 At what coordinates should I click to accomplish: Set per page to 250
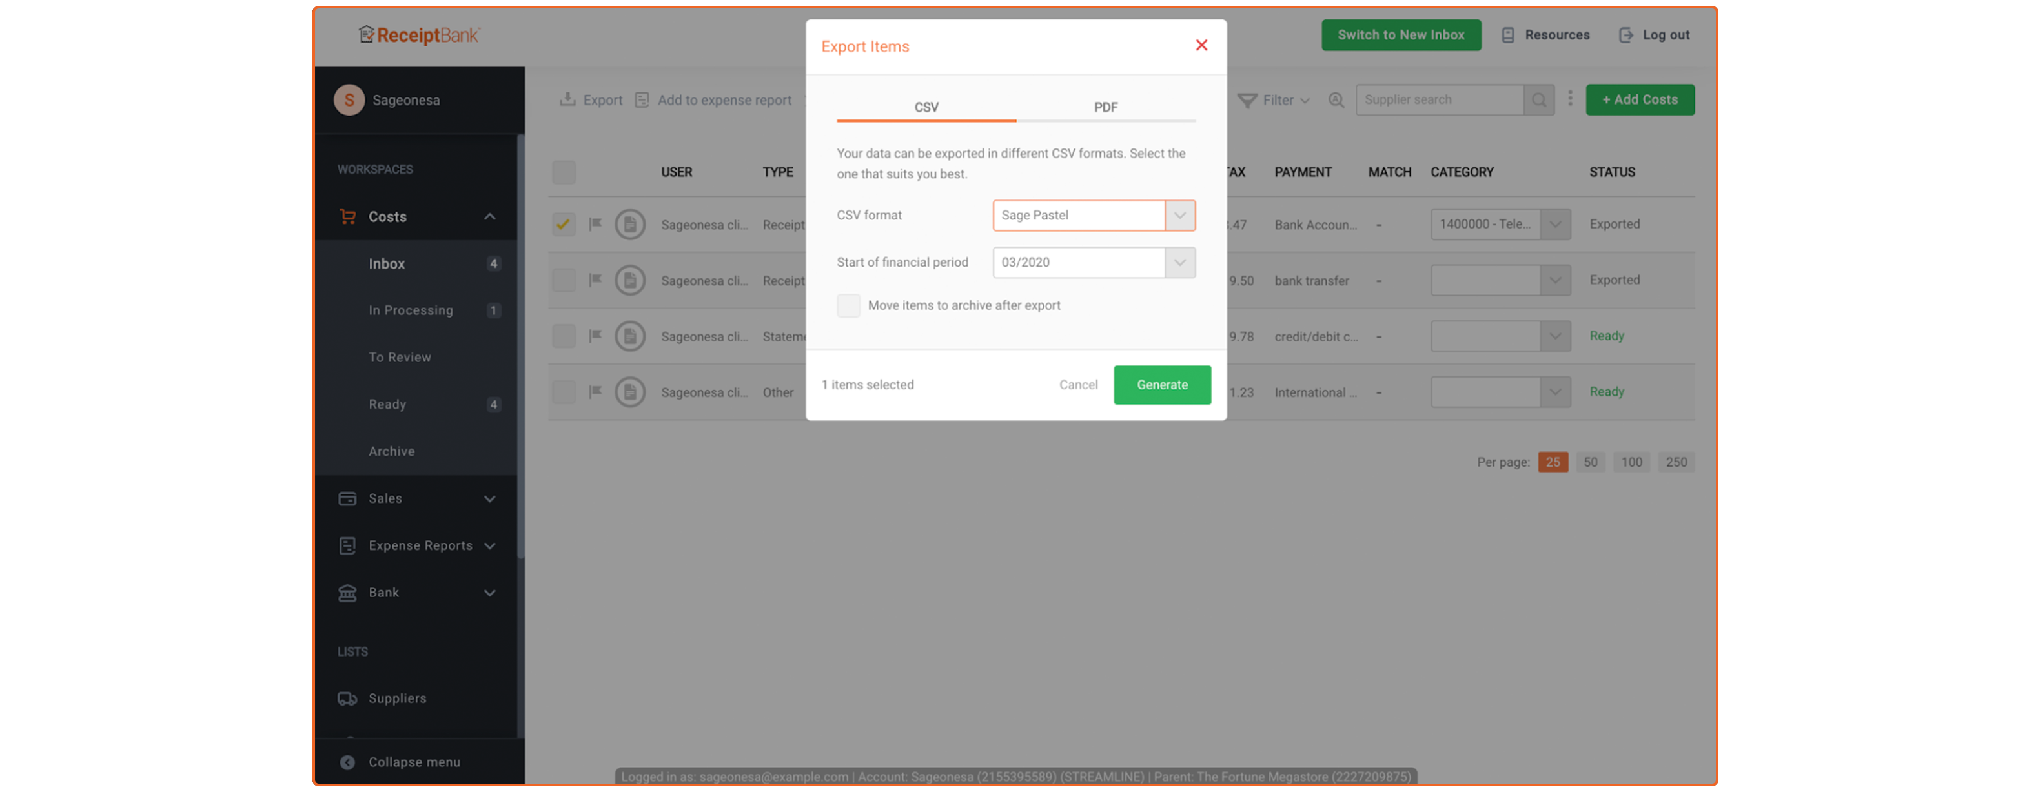click(1676, 463)
